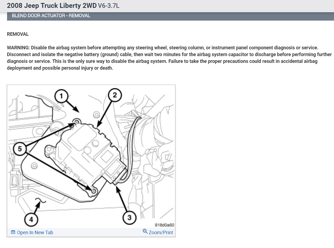Viewport: 334px width, 248px height.
Task: Select the page title '2008 Jeep Truck Liberty 2WD'
Action: pos(51,6)
